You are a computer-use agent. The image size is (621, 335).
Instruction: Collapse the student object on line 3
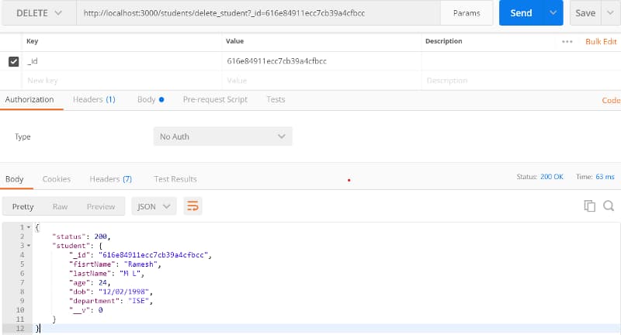29,245
